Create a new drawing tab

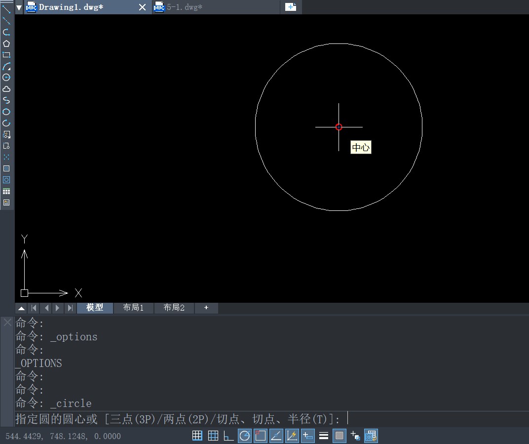291,7
